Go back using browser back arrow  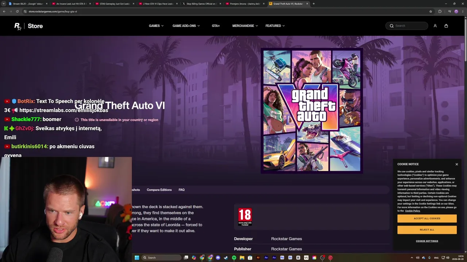[4, 11]
